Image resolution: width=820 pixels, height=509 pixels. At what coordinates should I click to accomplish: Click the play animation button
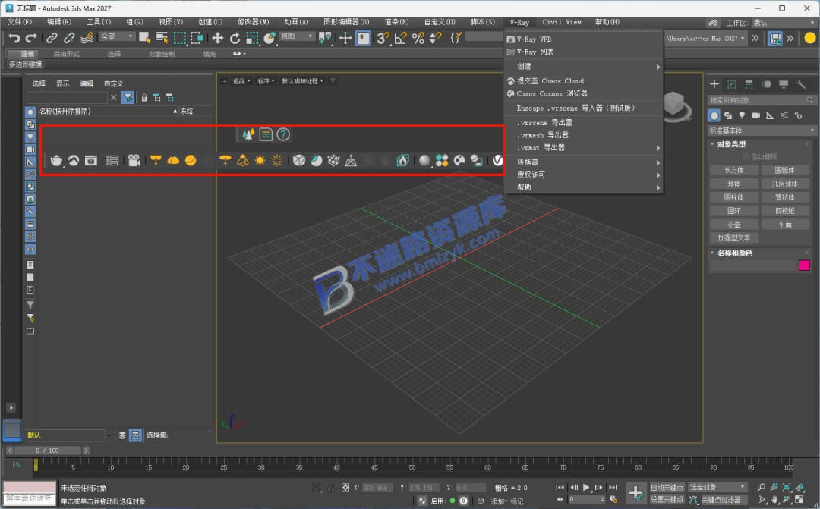pyautogui.click(x=585, y=487)
